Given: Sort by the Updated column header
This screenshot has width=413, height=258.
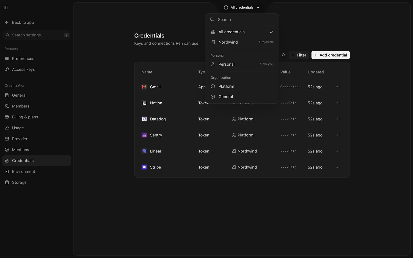Looking at the screenshot, I should pos(316,72).
